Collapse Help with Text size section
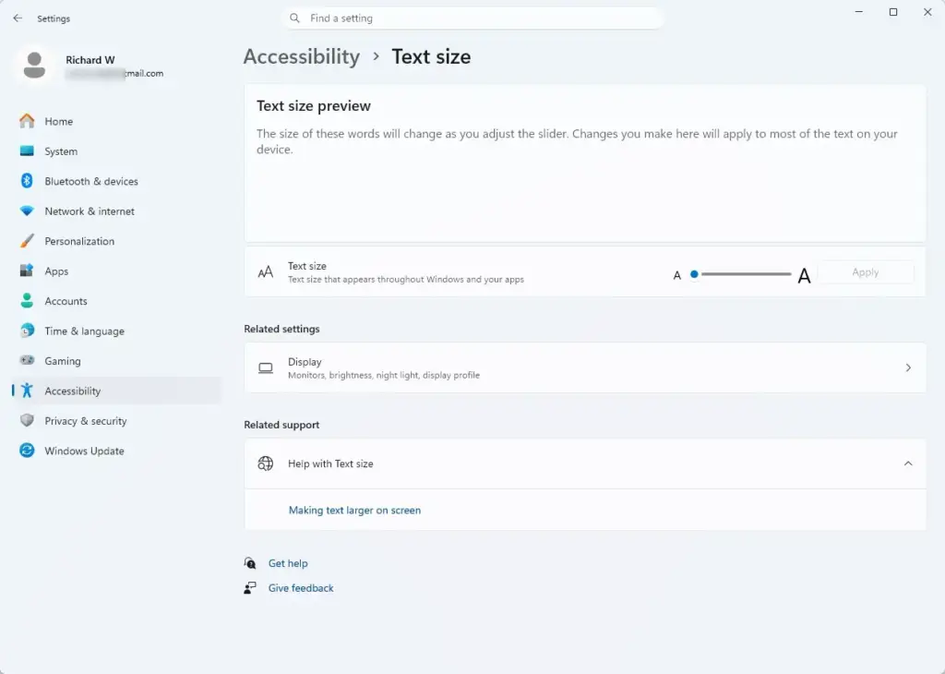 tap(908, 463)
